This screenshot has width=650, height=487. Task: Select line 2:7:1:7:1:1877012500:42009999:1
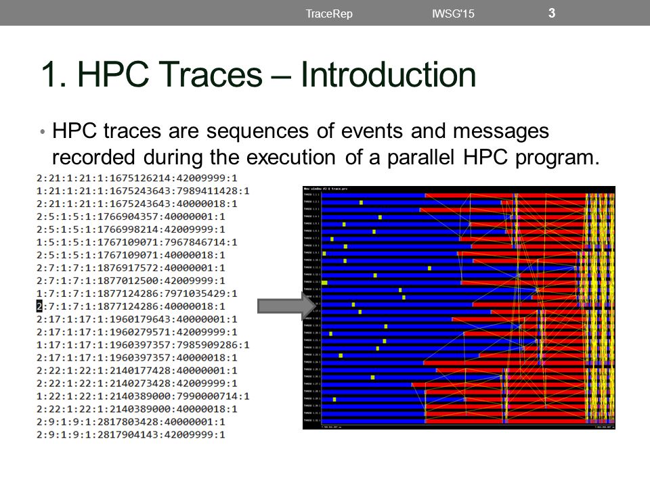(131, 281)
